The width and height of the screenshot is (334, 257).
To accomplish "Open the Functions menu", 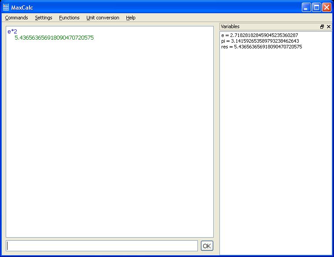I will [x=69, y=18].
